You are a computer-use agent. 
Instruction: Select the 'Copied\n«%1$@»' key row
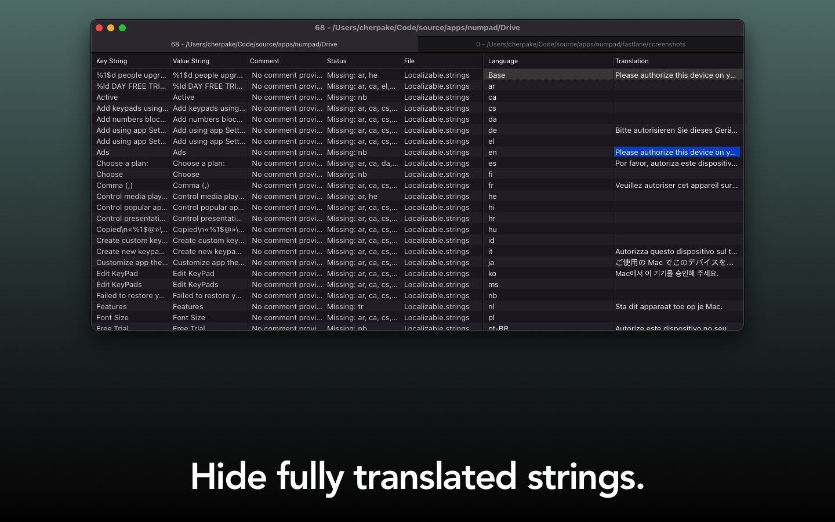point(287,229)
